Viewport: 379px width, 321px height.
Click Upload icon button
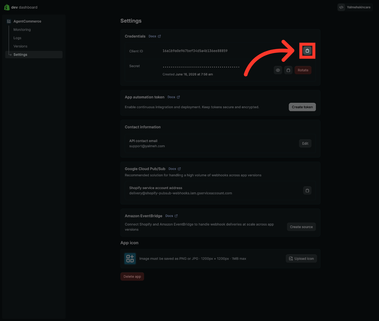pyautogui.click(x=301, y=259)
